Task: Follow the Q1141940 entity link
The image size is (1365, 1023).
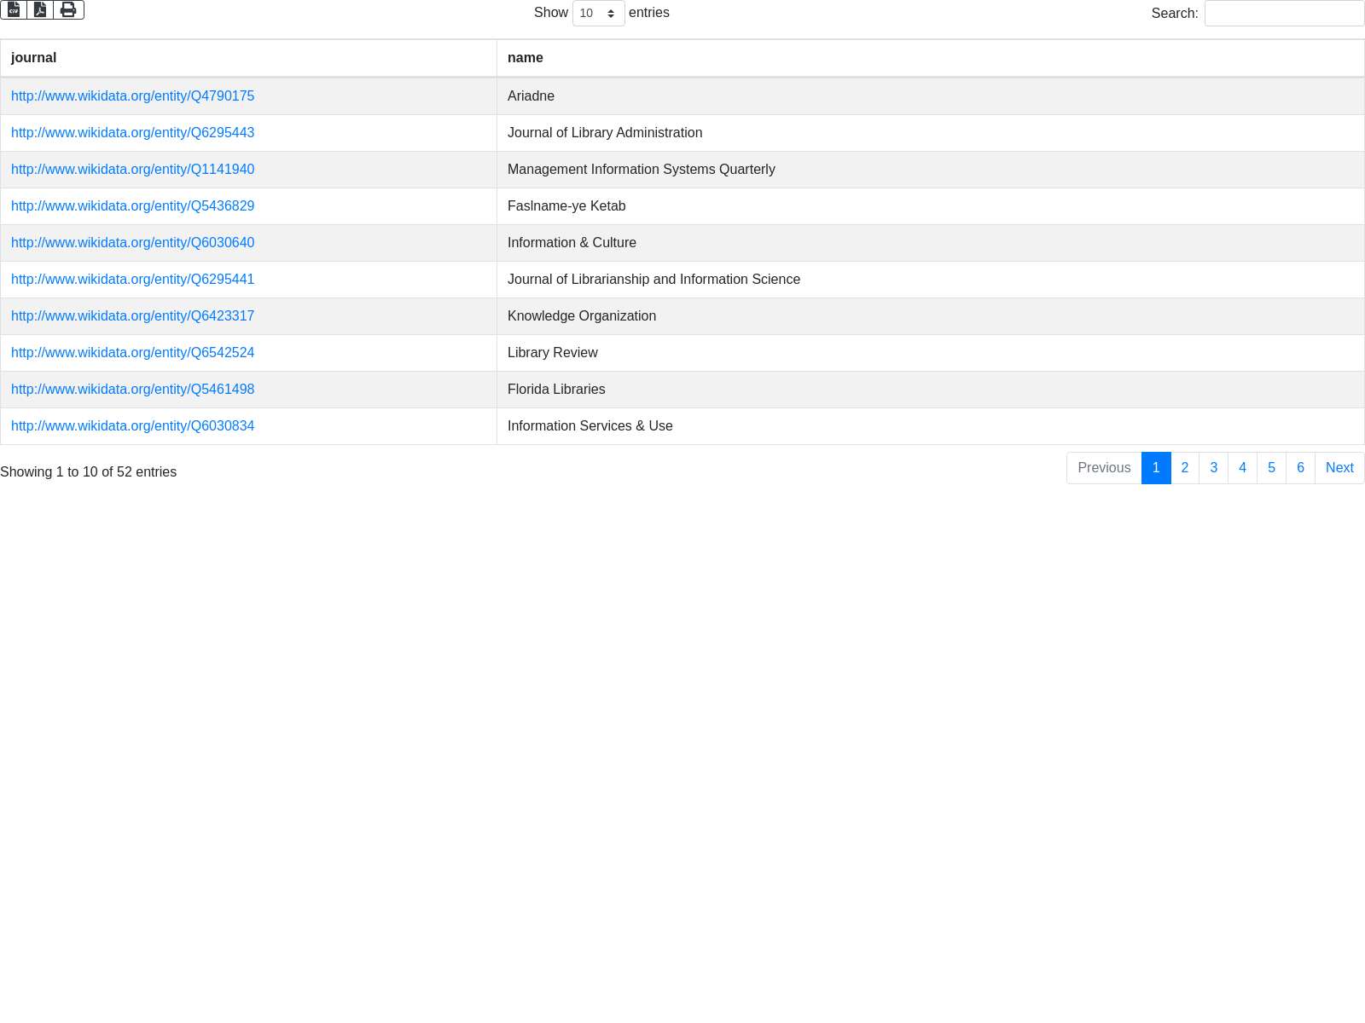Action: click(x=132, y=170)
